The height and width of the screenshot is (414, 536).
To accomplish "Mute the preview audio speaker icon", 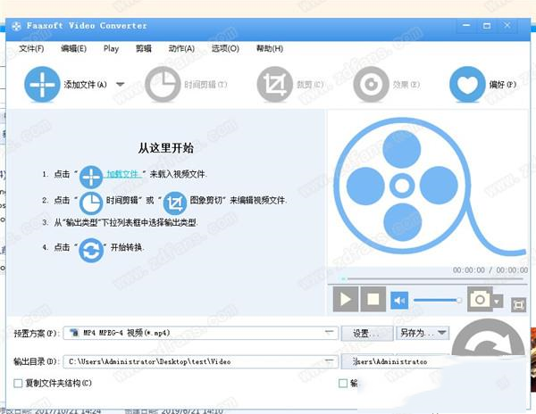I will (x=399, y=301).
